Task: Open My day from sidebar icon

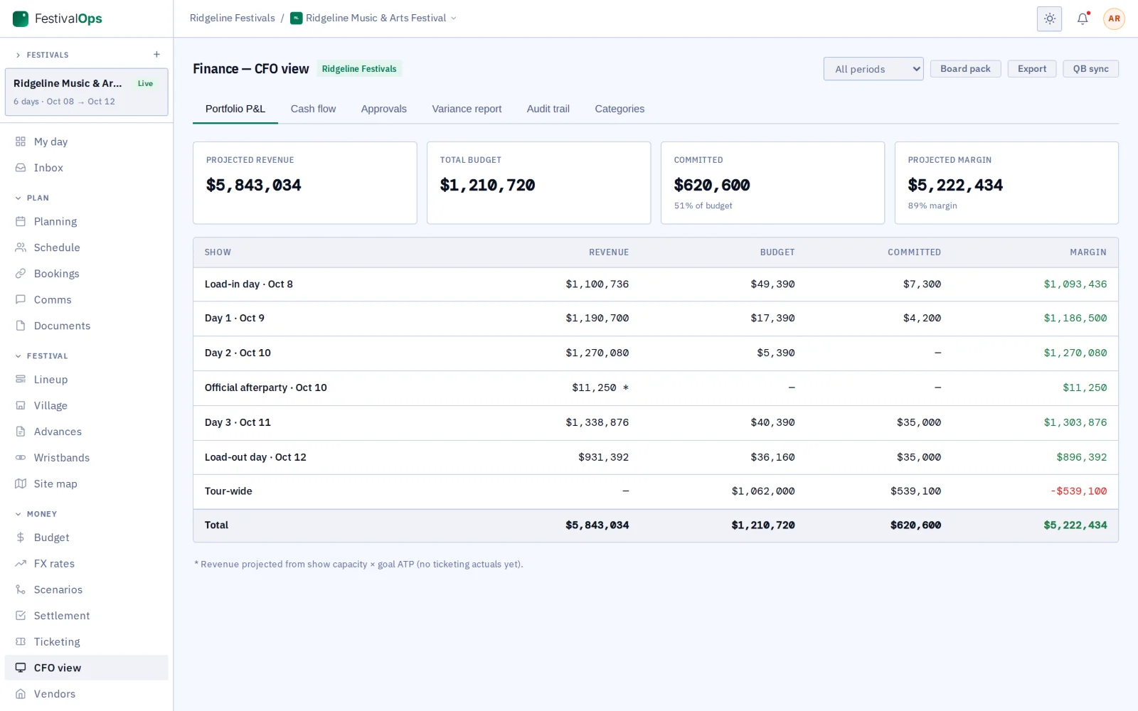Action: coord(21,141)
